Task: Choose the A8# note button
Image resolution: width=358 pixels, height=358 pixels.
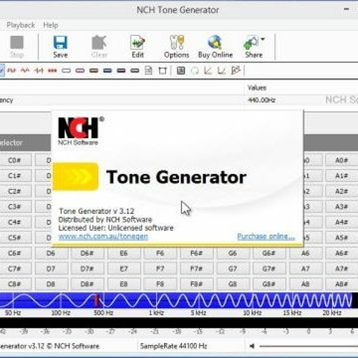Action: tap(342, 284)
